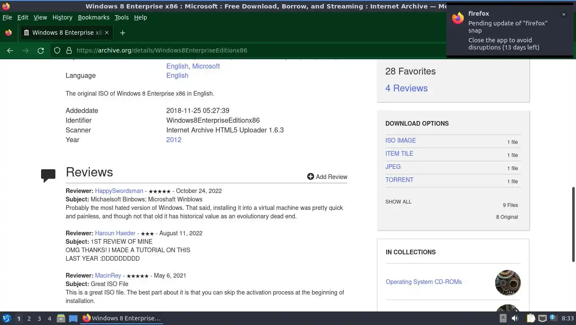The width and height of the screenshot is (576, 325).
Task: Open the Tools menu
Action: click(122, 17)
